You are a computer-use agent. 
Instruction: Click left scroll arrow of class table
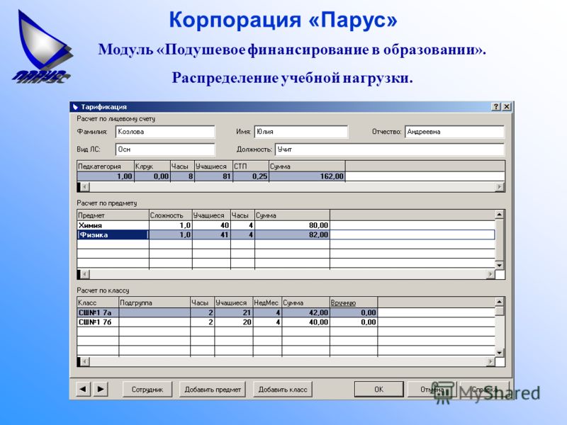pyautogui.click(x=84, y=362)
